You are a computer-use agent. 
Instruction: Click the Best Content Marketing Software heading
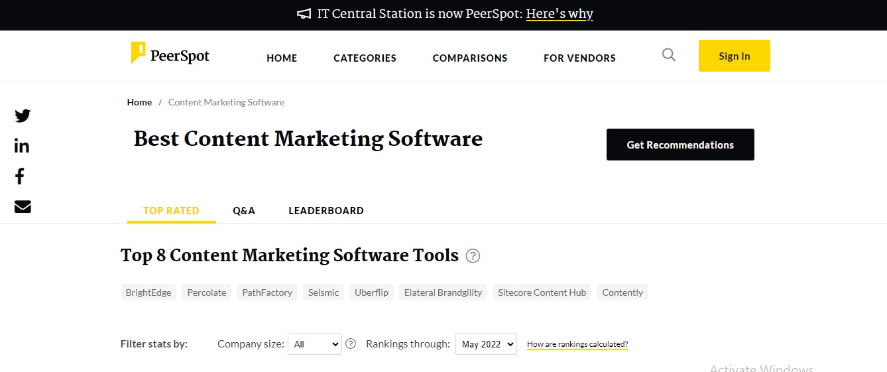point(308,139)
